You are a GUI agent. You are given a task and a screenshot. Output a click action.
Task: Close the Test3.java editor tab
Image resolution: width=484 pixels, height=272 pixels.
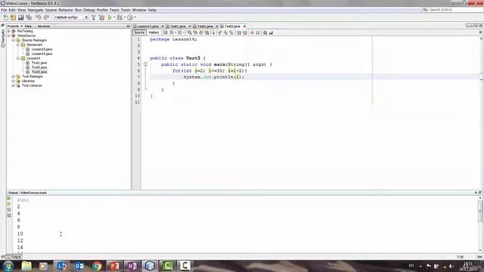pos(244,26)
